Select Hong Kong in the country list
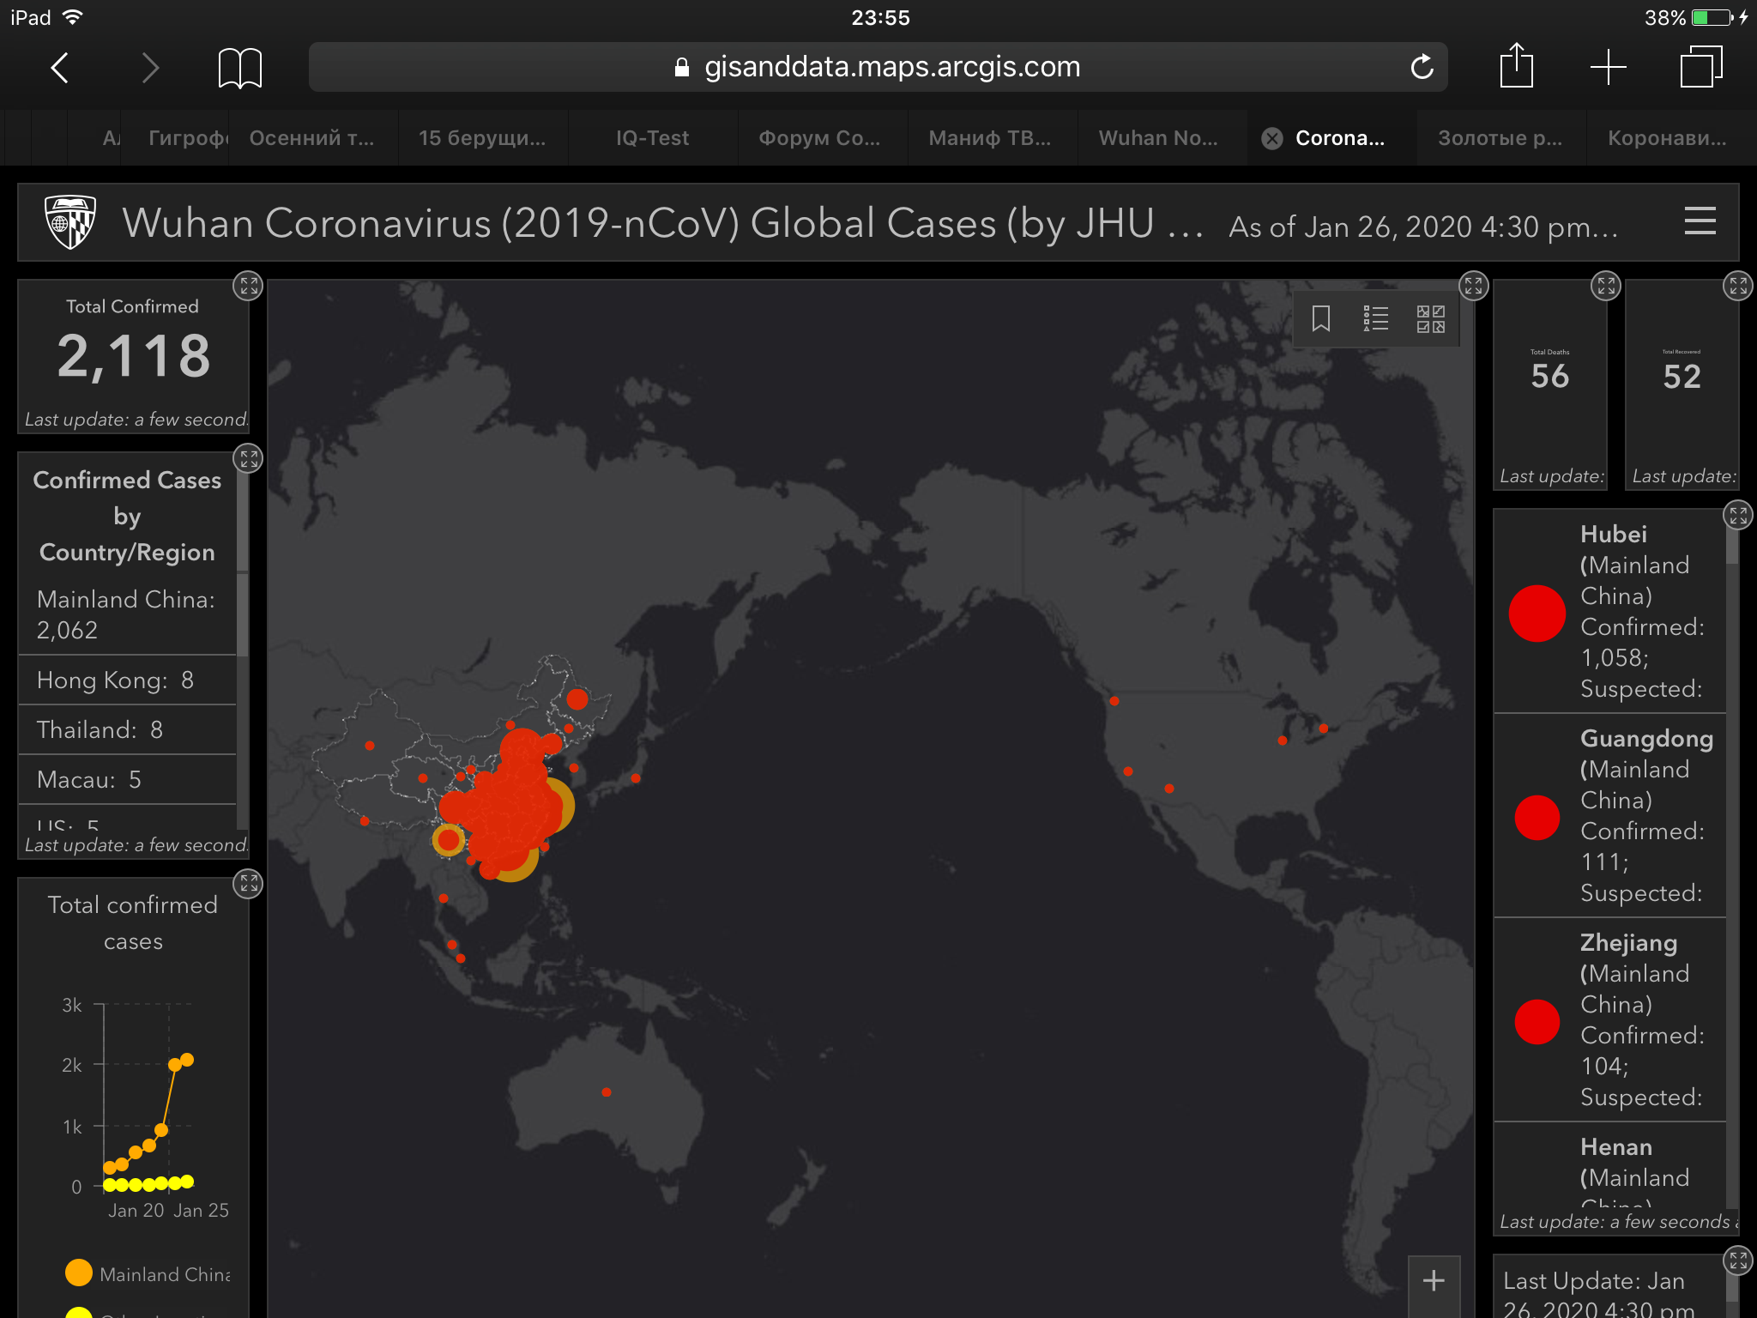The image size is (1757, 1318). 116,680
